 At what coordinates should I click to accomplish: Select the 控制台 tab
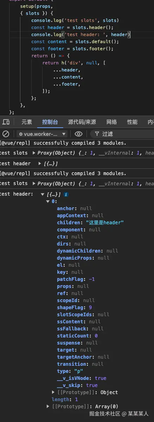50,122
